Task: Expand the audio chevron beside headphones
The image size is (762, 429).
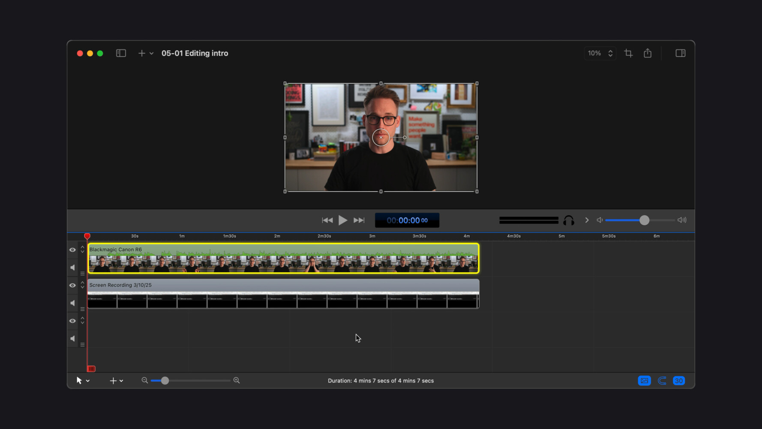Action: click(587, 220)
